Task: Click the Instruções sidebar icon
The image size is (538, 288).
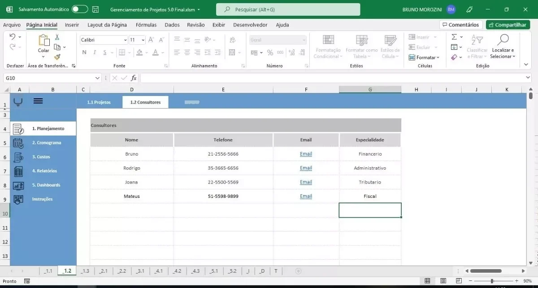Action: [x=18, y=199]
